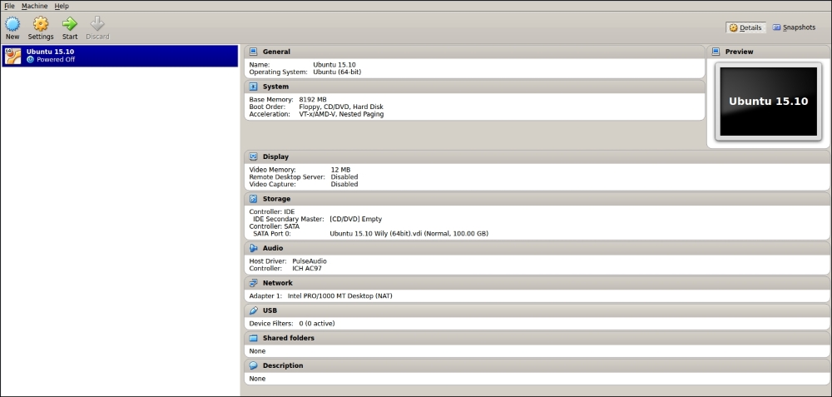Click the Shared folders section folder icon
The width and height of the screenshot is (832, 397).
tap(253, 338)
